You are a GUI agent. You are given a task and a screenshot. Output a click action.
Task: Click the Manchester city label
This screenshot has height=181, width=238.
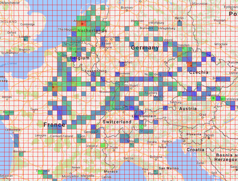11,3
